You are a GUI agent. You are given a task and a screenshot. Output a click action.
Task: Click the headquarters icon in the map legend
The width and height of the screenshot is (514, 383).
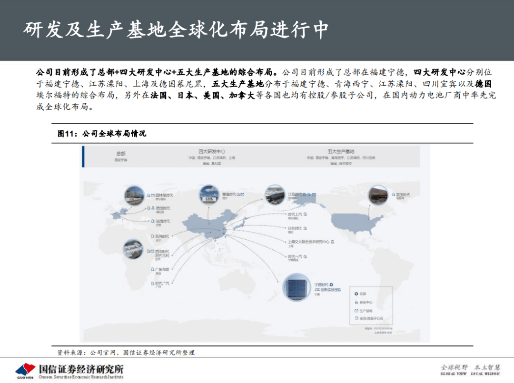coord(356,294)
